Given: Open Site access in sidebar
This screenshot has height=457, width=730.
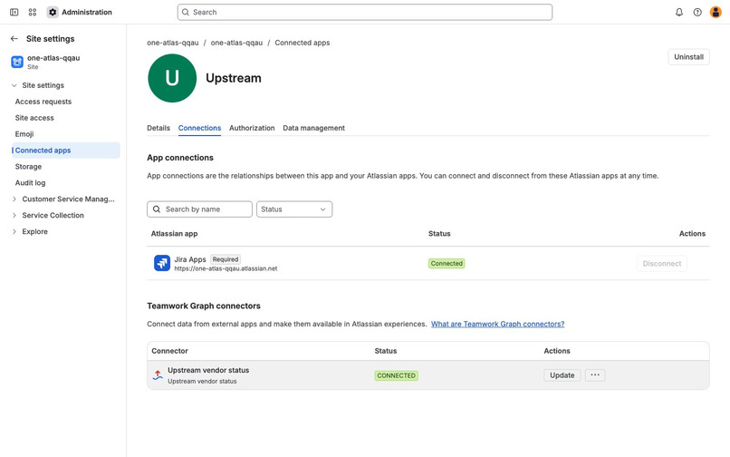Looking at the screenshot, I should 34,118.
